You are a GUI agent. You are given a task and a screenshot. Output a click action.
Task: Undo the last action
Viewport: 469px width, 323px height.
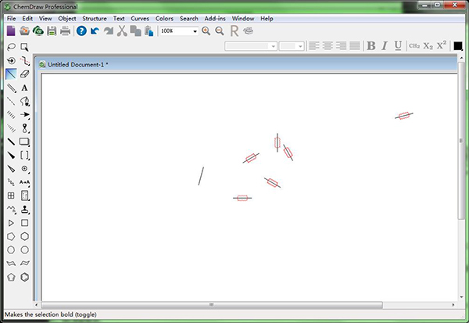95,31
